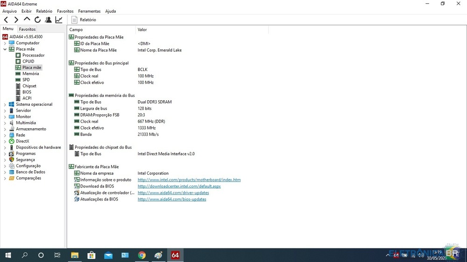Screen dimensions: 467x262
Task: Launch AIDA64 from the taskbar
Action: [x=175, y=255]
